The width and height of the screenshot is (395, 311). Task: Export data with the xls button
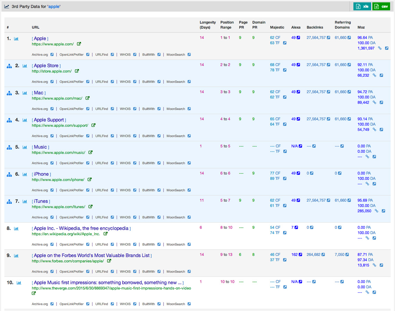click(x=362, y=7)
